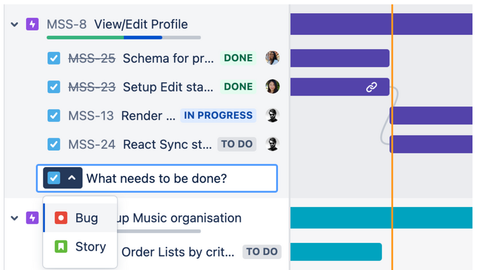This screenshot has width=481, height=270.
Task: Click the Music organisation epic lightning icon
Action: pyautogui.click(x=32, y=218)
